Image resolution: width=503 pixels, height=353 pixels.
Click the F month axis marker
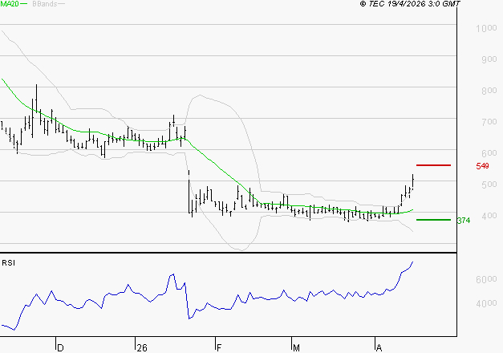pyautogui.click(x=219, y=347)
